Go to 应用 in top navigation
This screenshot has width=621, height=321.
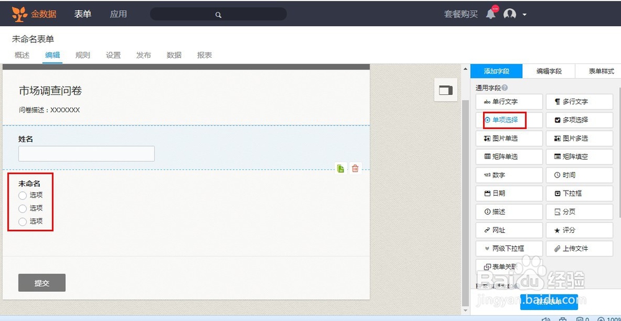(119, 14)
